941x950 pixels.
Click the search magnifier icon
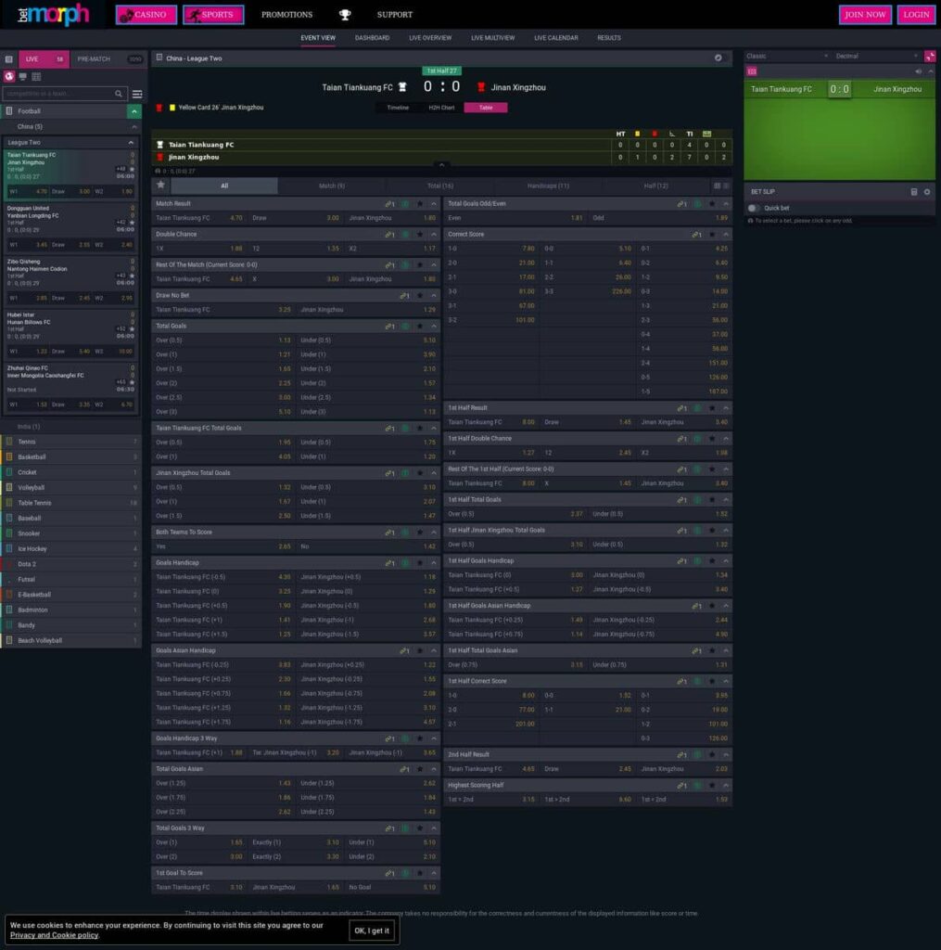pos(119,94)
